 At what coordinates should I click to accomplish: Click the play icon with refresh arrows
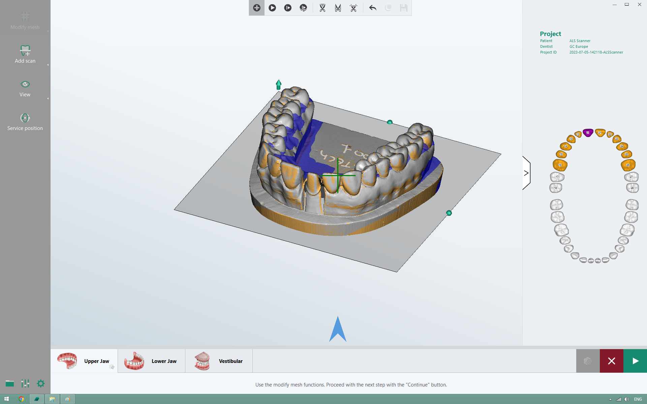pos(303,8)
